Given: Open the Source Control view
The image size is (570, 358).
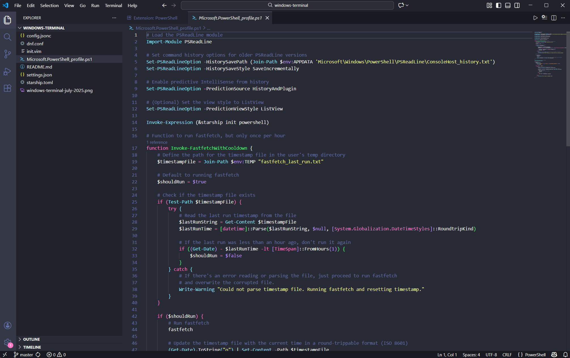Looking at the screenshot, I should tap(8, 54).
